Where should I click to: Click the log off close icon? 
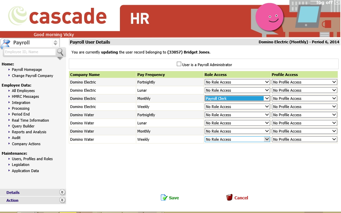pyautogui.click(x=337, y=2)
